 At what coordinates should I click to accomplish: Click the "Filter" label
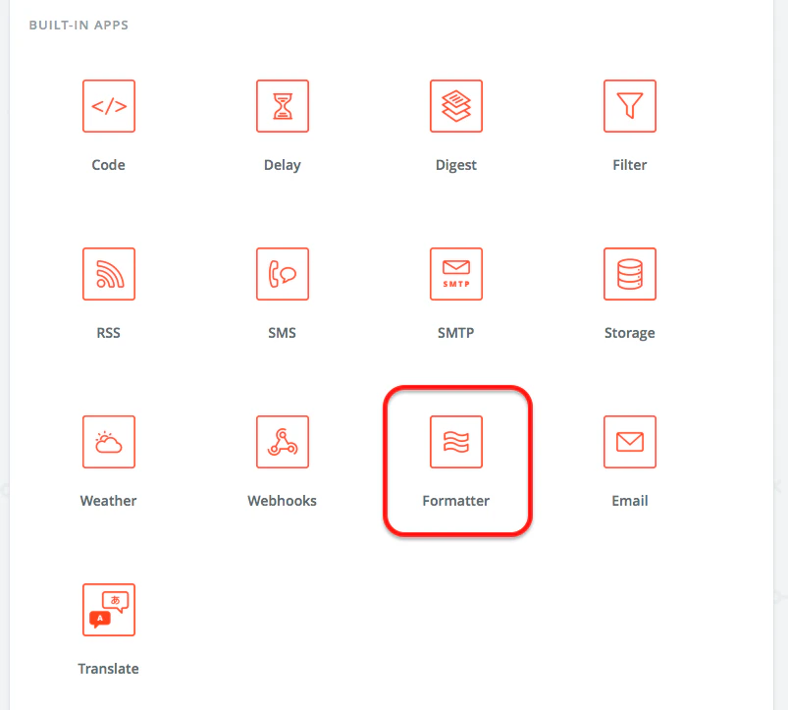click(630, 165)
